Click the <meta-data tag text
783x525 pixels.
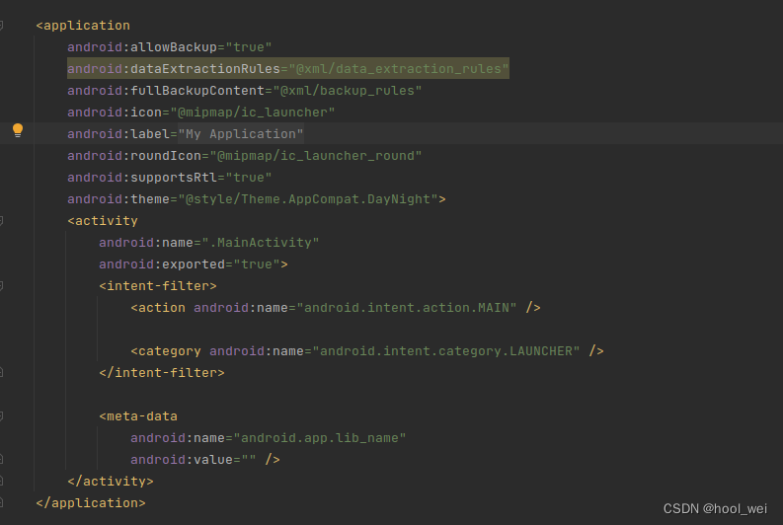pyautogui.click(x=138, y=416)
